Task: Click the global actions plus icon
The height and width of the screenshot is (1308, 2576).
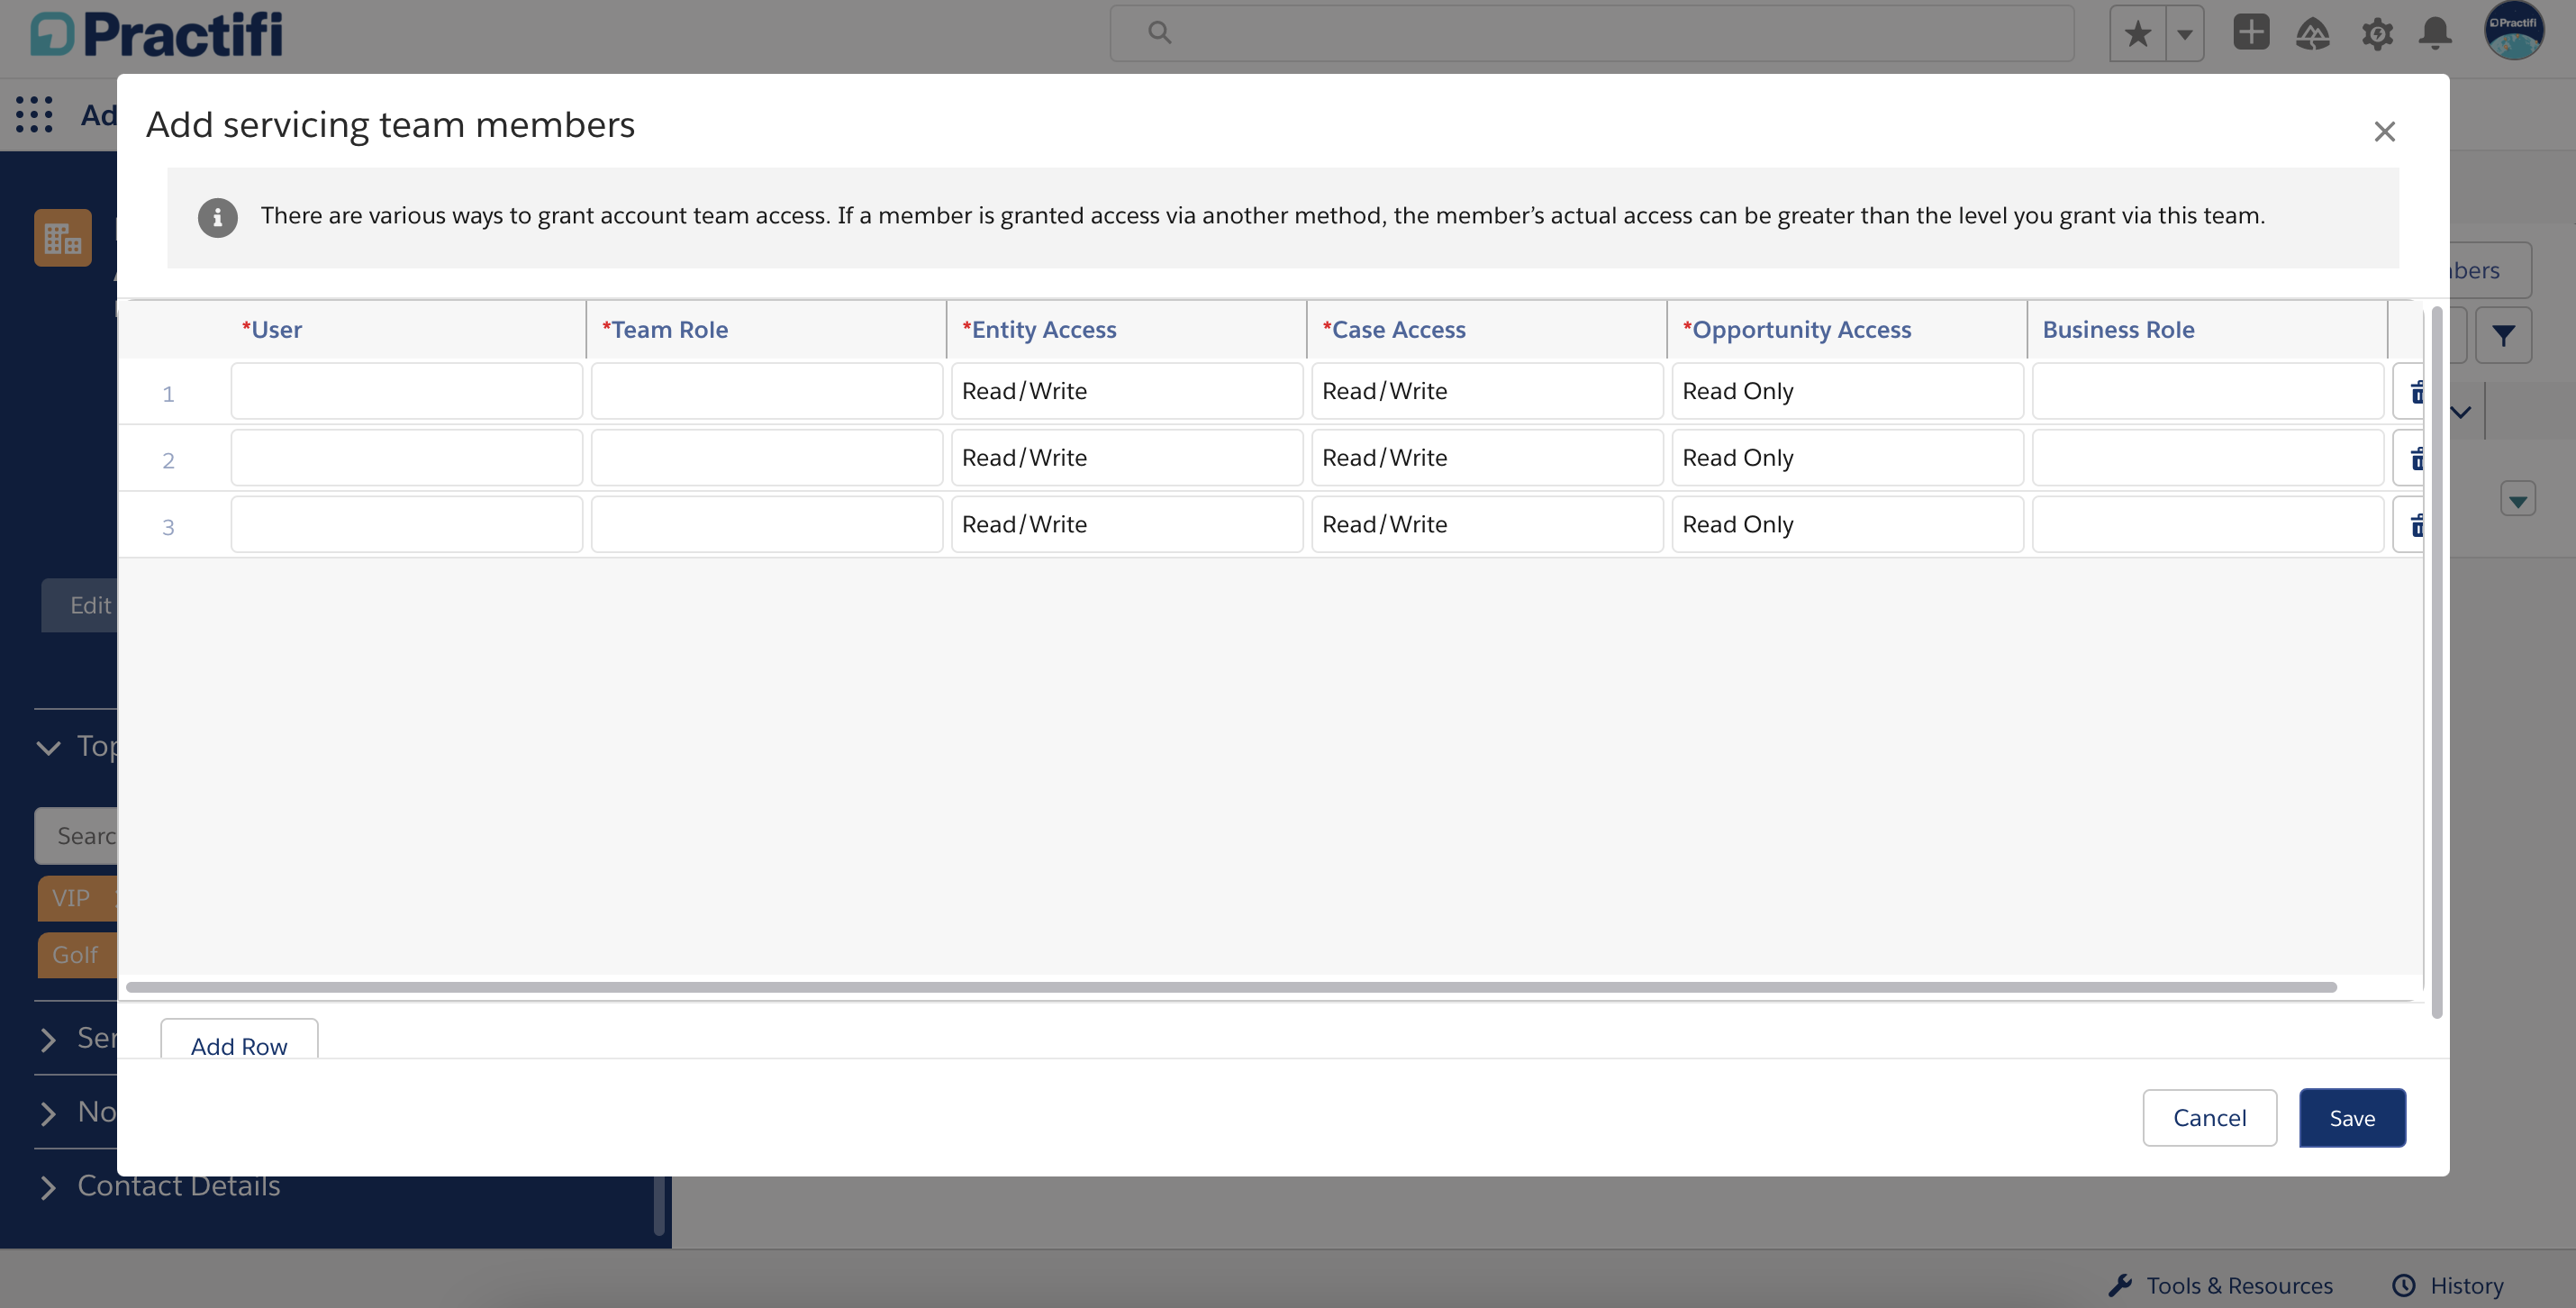Action: click(x=2251, y=32)
